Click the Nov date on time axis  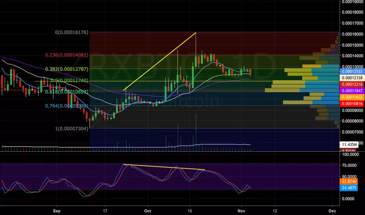click(x=241, y=211)
